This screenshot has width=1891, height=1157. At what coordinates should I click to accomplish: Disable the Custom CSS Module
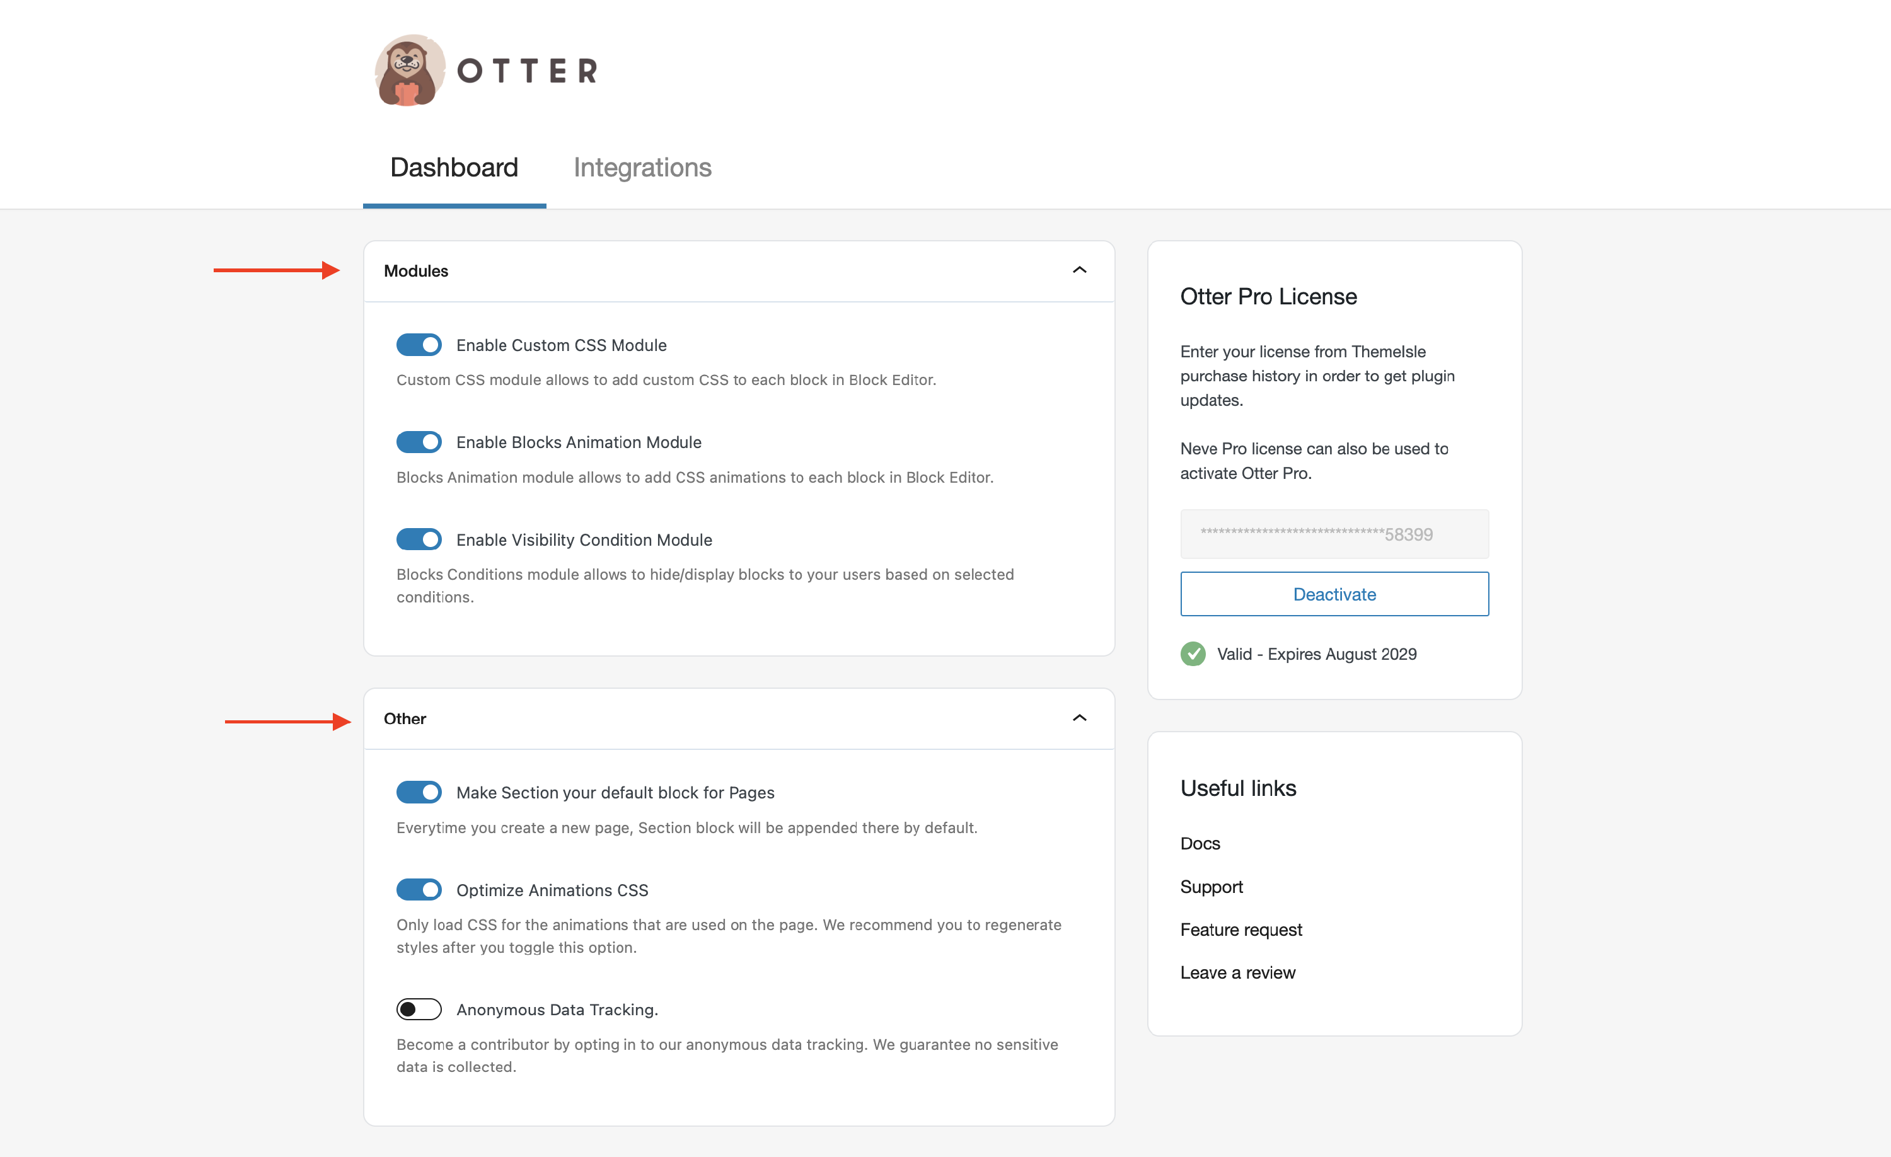coord(419,345)
